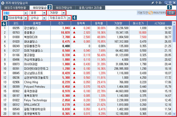Image resolution: width=177 pixels, height=117 pixels.
Task: Open the 홍콩/상해A 괴리율 tab
Action: pos(91,8)
